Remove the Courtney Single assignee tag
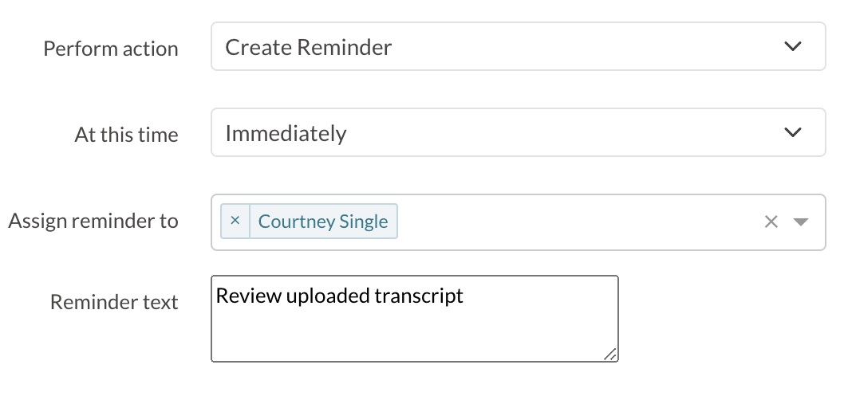 [x=235, y=221]
